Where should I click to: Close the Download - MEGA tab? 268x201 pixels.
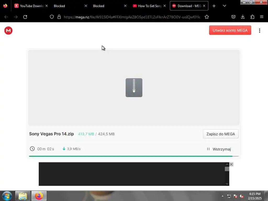pos(204,6)
